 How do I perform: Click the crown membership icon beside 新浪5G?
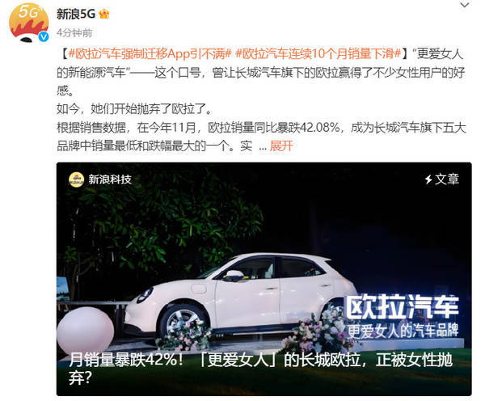(x=104, y=14)
